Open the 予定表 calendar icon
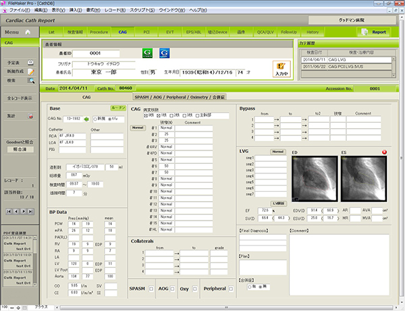This screenshot has height=311, width=405. click(32, 61)
